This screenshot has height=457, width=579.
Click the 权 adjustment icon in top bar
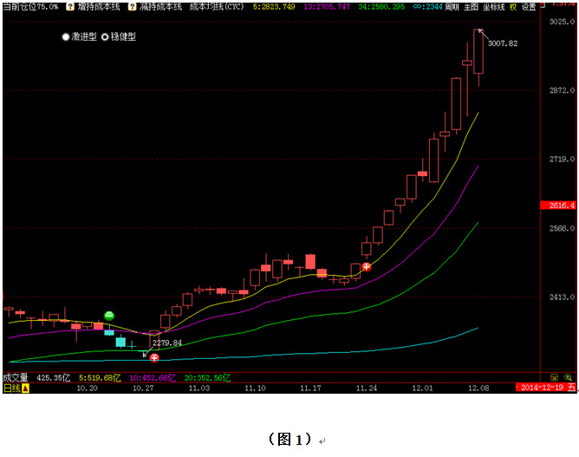point(513,6)
